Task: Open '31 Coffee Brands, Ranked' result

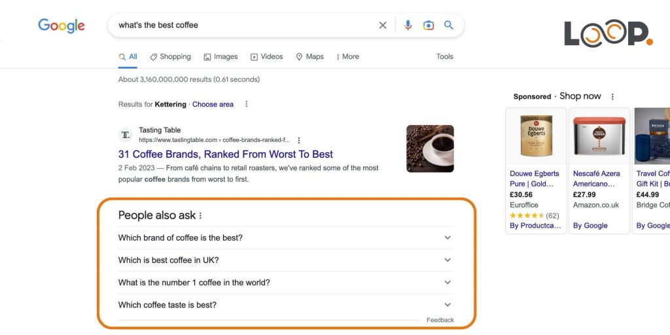Action: click(x=226, y=154)
